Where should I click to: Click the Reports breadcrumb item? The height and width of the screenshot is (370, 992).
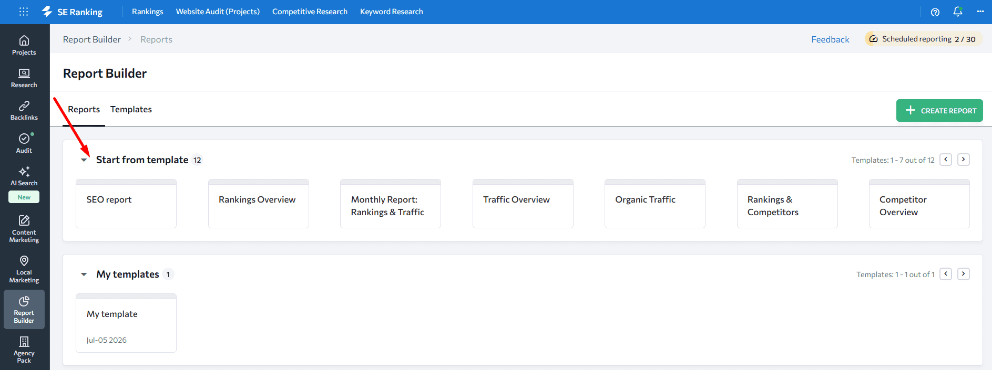tap(156, 39)
